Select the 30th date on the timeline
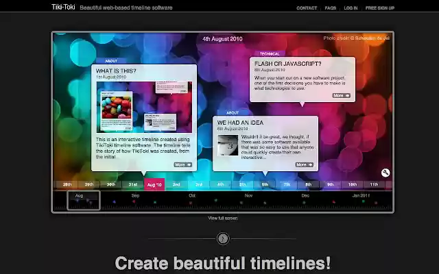 click(111, 184)
